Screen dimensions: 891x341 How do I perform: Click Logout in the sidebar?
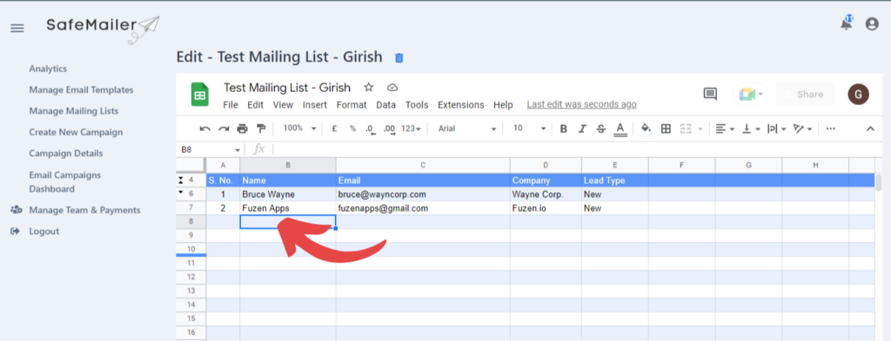click(44, 231)
